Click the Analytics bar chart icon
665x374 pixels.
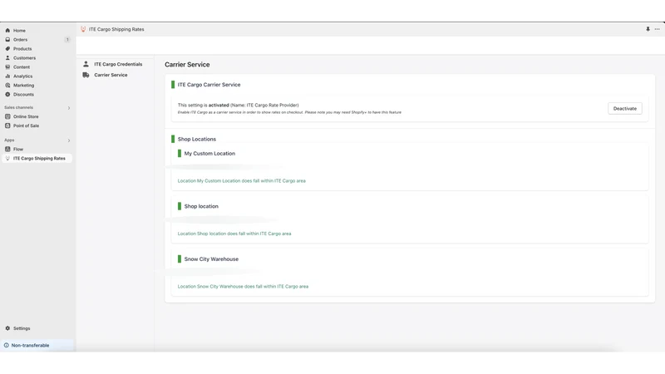point(7,76)
